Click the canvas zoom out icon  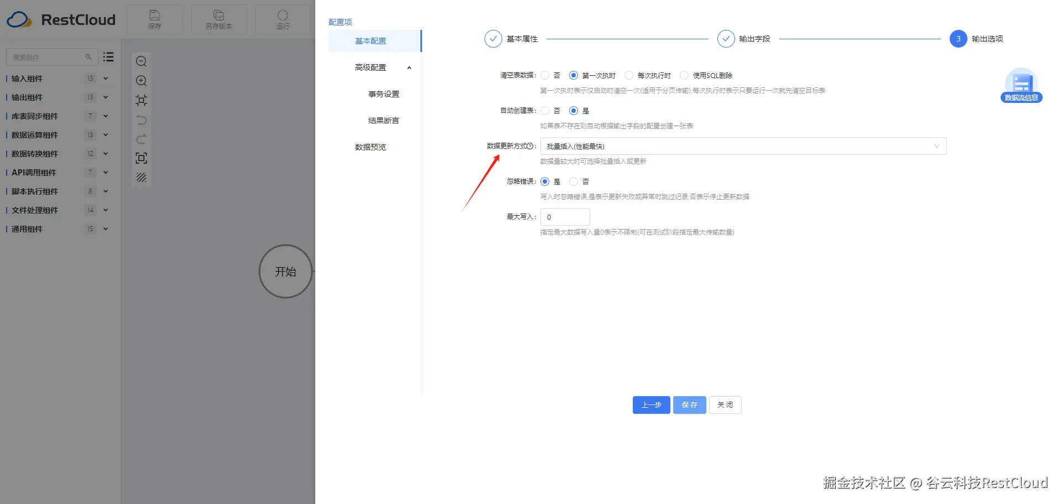(x=142, y=61)
